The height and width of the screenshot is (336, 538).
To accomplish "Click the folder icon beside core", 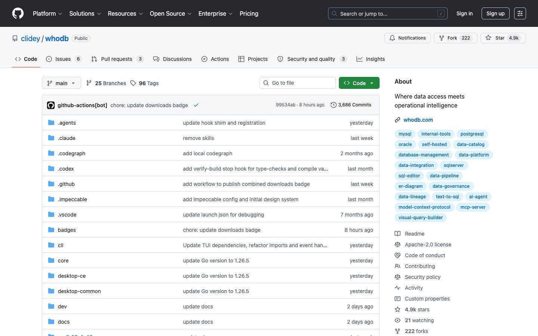I will point(51,260).
